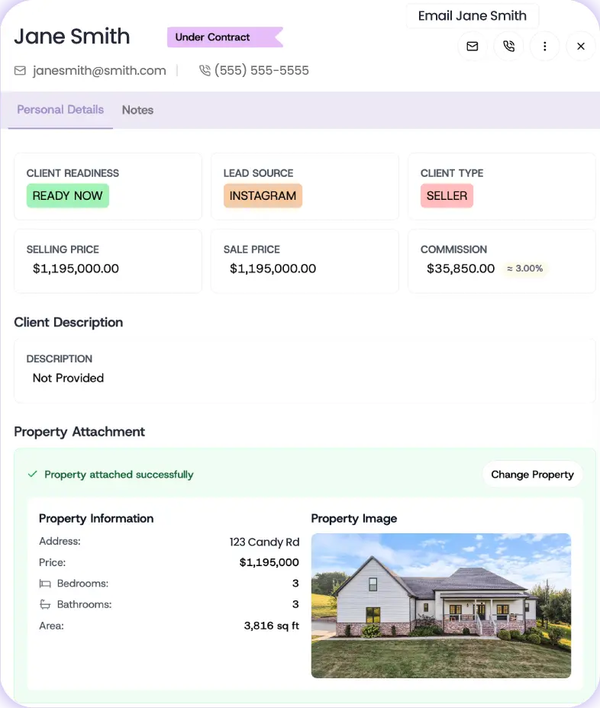Click the bathtub icon next to Bathrooms
The height and width of the screenshot is (708, 600).
click(45, 605)
